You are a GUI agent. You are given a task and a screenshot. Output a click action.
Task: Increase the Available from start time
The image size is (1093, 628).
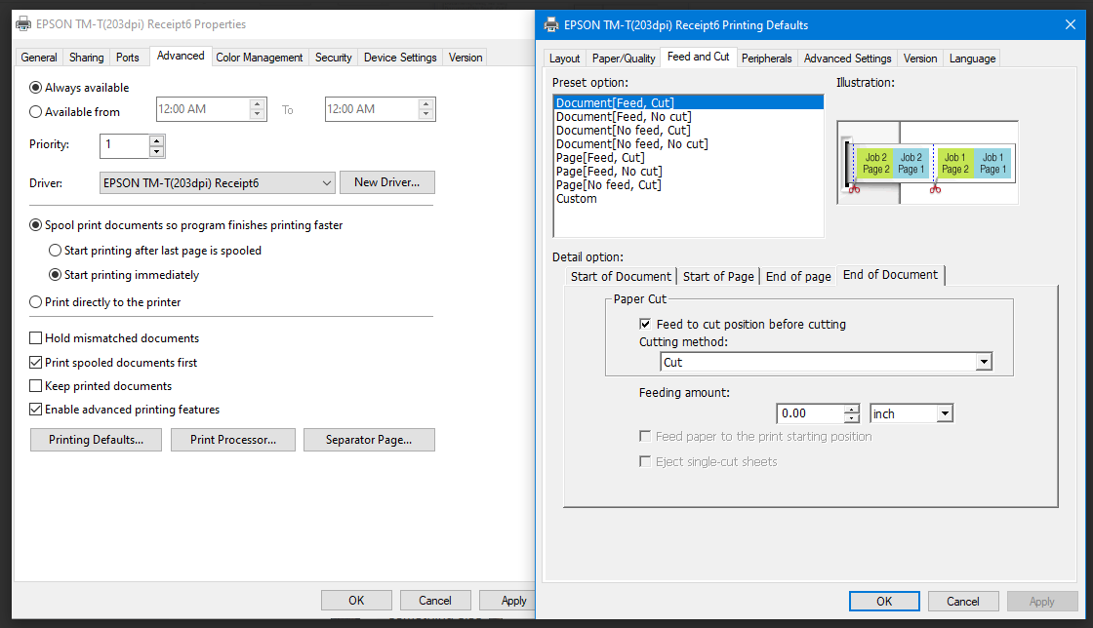(x=258, y=104)
